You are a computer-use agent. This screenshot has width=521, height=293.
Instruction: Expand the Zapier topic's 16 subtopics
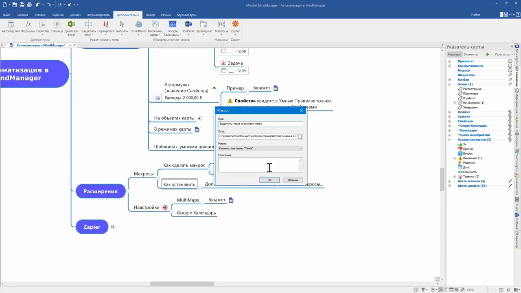[112, 227]
